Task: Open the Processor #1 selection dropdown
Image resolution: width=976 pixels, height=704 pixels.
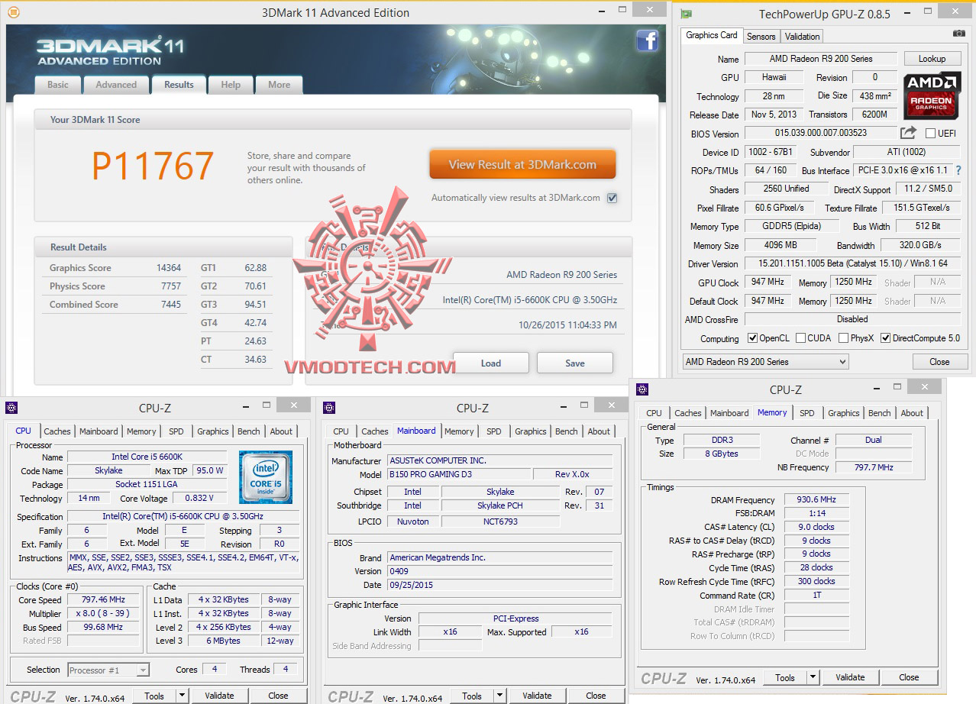Action: coord(108,670)
